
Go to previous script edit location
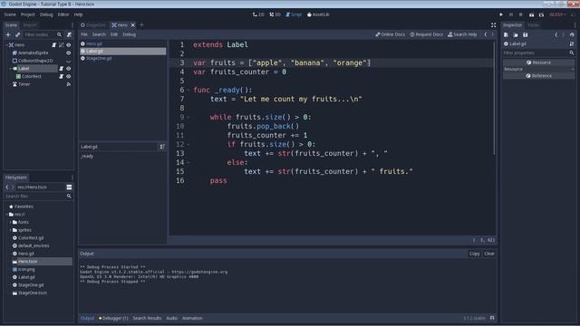(486, 34)
